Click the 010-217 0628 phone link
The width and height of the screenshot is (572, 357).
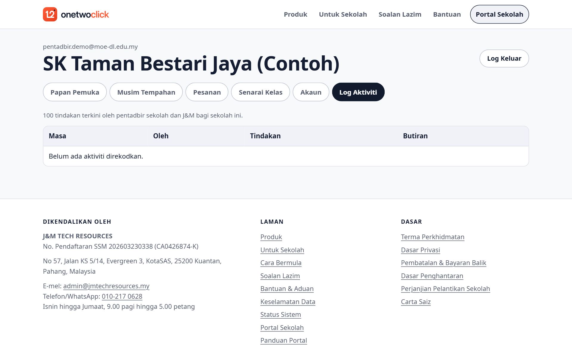pos(122,296)
